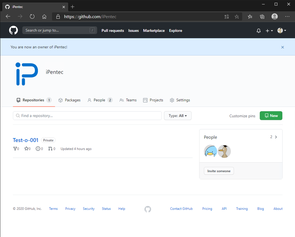Switch to the Packages tab
295x237 pixels.
pyautogui.click(x=69, y=100)
